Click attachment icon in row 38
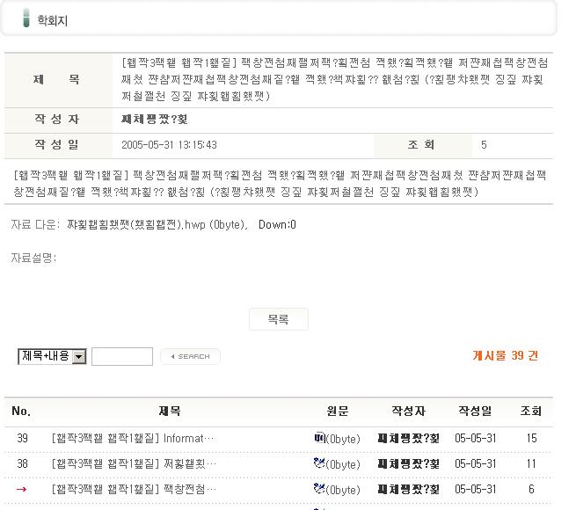The image size is (576, 510). tap(319, 463)
